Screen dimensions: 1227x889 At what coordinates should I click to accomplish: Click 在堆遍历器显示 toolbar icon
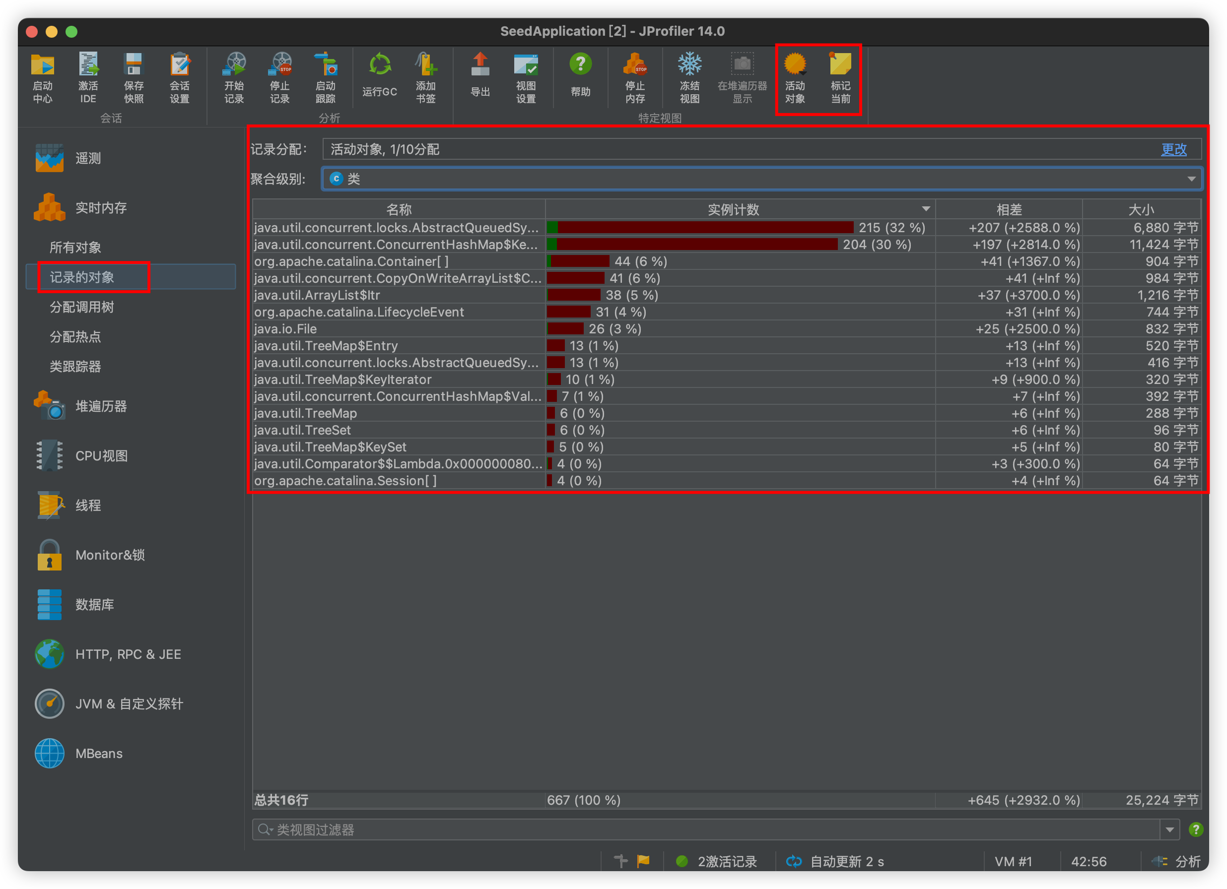(742, 78)
